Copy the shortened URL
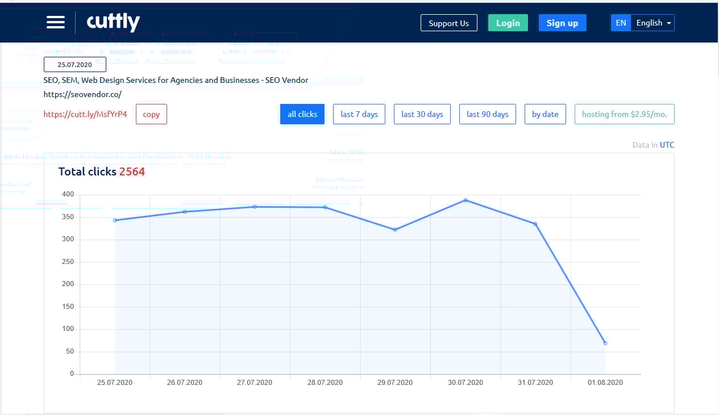 click(151, 114)
